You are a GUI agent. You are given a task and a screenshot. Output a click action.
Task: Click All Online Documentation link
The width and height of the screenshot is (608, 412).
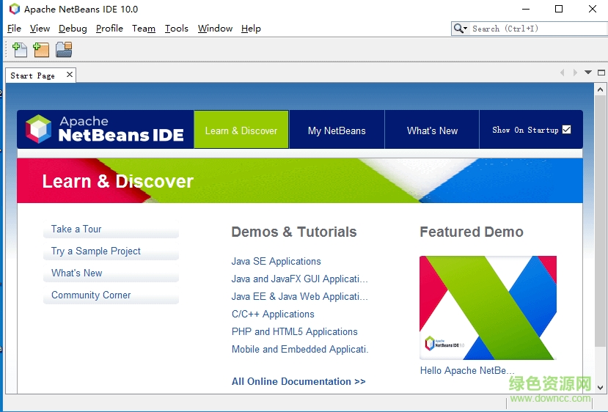[298, 381]
